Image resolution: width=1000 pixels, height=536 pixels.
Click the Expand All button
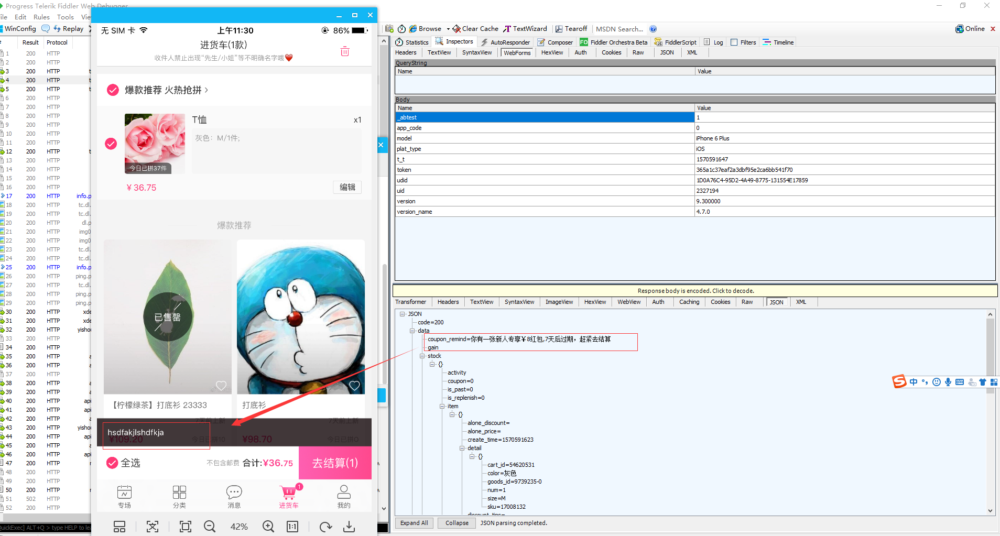click(414, 523)
